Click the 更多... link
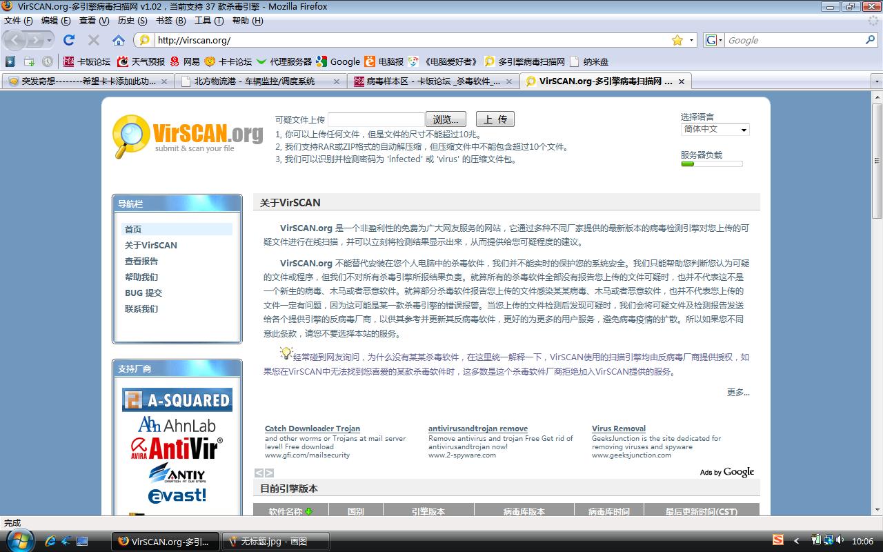The width and height of the screenshot is (883, 552). (738, 392)
